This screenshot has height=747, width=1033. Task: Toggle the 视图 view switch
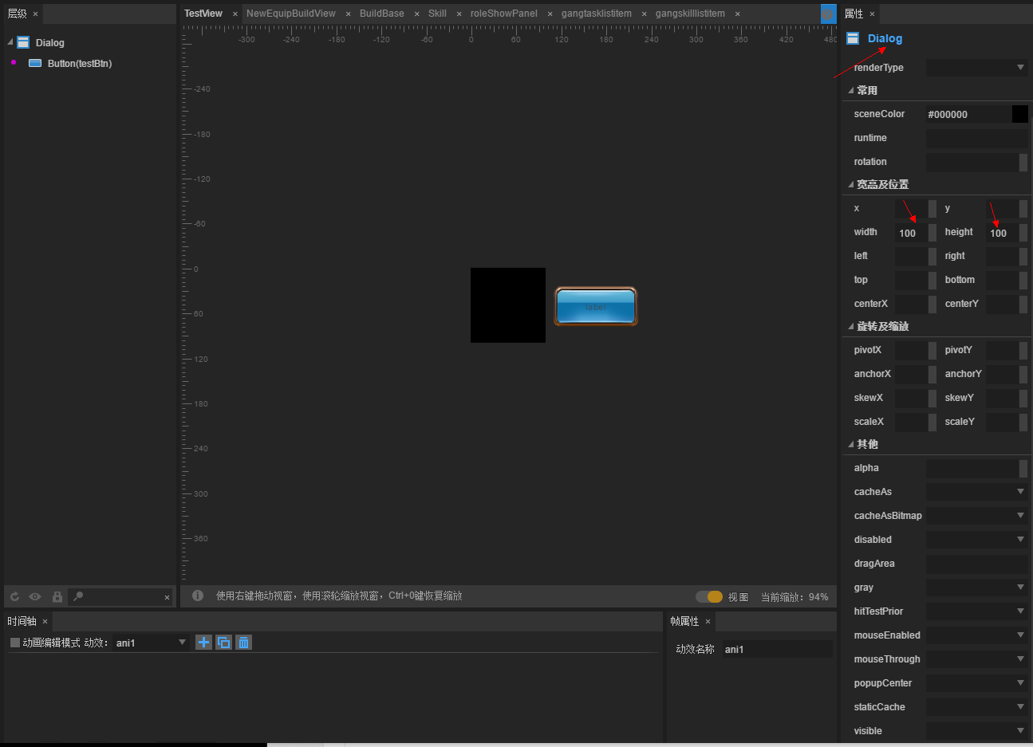708,596
